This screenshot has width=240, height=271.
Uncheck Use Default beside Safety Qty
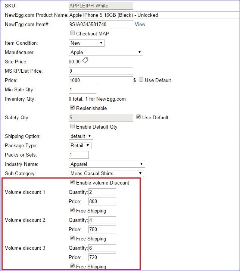pos(138,117)
